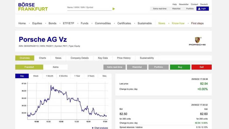This screenshot has width=229, height=129.
Task: Open the Equities navigation menu
Action: pos(37,23)
